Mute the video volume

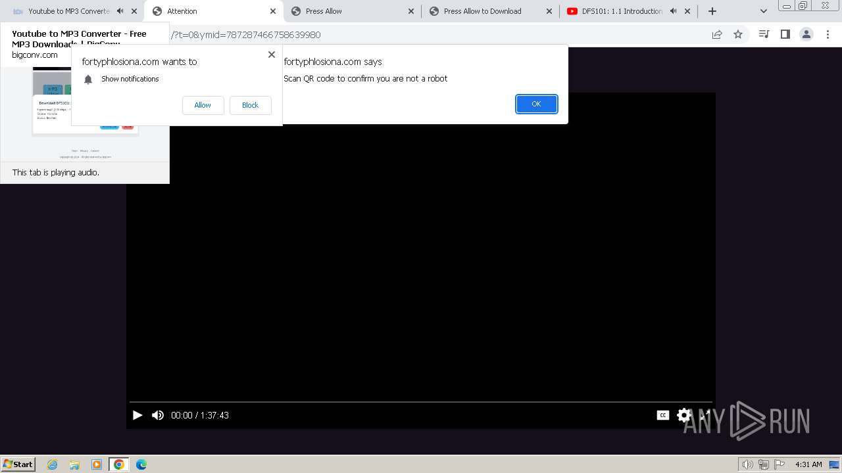pyautogui.click(x=158, y=415)
